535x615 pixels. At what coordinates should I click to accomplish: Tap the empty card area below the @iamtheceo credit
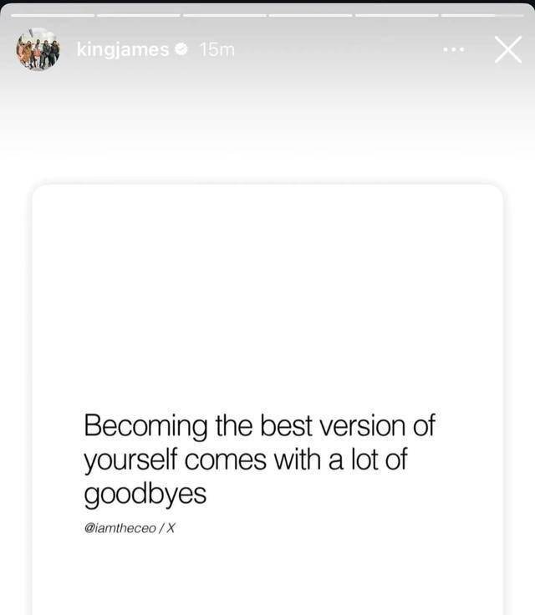(x=267, y=577)
